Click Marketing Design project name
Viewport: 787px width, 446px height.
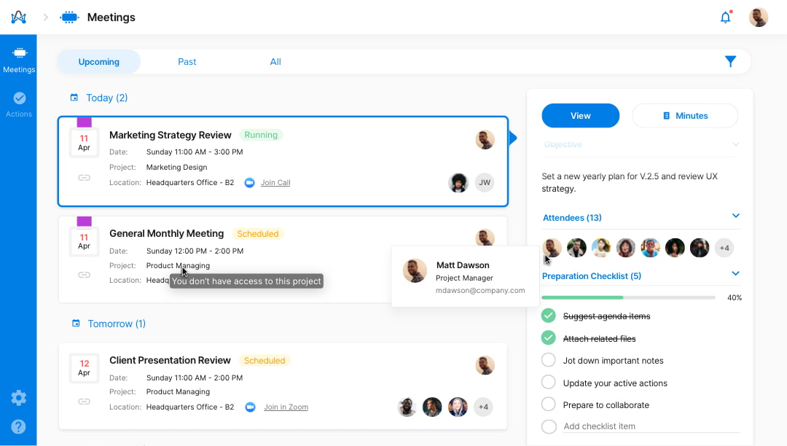click(176, 167)
